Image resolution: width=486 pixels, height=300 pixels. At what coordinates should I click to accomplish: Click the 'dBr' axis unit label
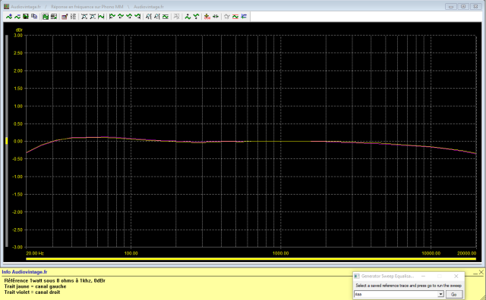pos(19,30)
